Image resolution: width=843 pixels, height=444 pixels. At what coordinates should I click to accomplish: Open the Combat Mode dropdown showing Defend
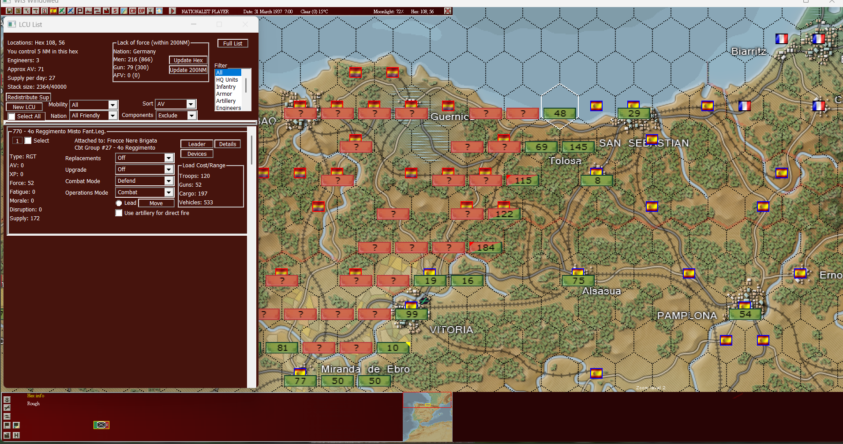pyautogui.click(x=144, y=181)
